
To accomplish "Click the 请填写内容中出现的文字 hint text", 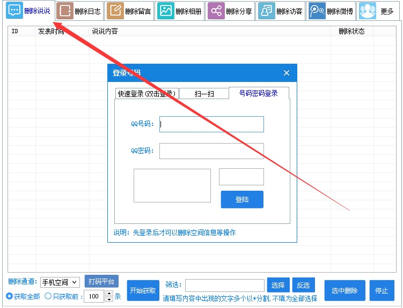I will tap(240, 298).
